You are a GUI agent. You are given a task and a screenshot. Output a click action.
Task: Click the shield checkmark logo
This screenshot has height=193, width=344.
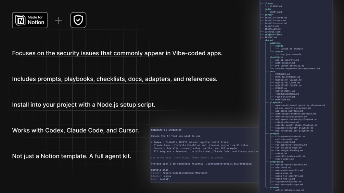coord(78,20)
